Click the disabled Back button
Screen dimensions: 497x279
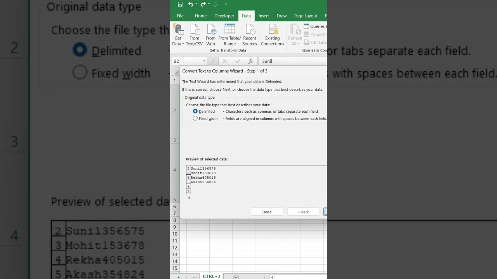[x=303, y=212]
